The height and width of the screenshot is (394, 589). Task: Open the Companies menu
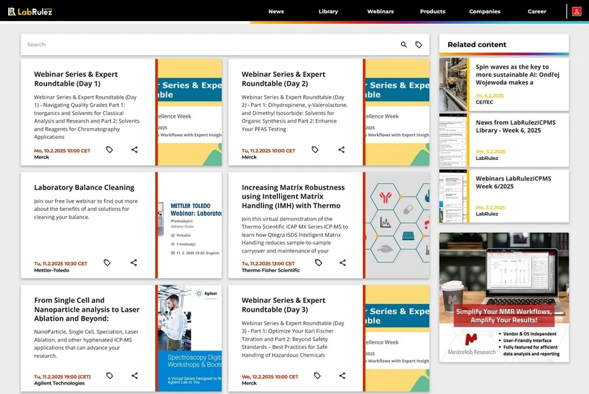pyautogui.click(x=485, y=12)
